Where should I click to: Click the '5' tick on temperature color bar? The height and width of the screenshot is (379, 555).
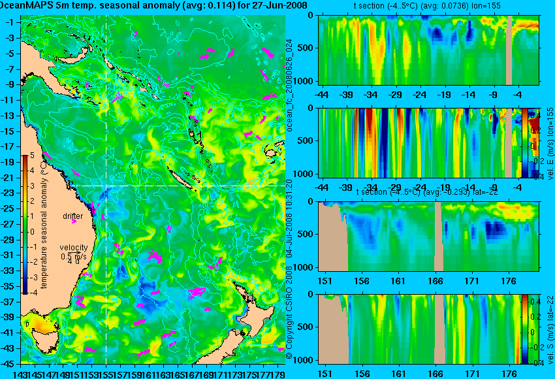[32, 155]
